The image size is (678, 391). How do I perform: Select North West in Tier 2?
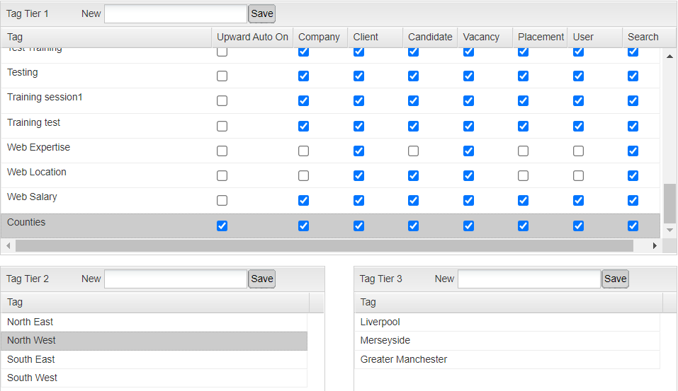(154, 341)
